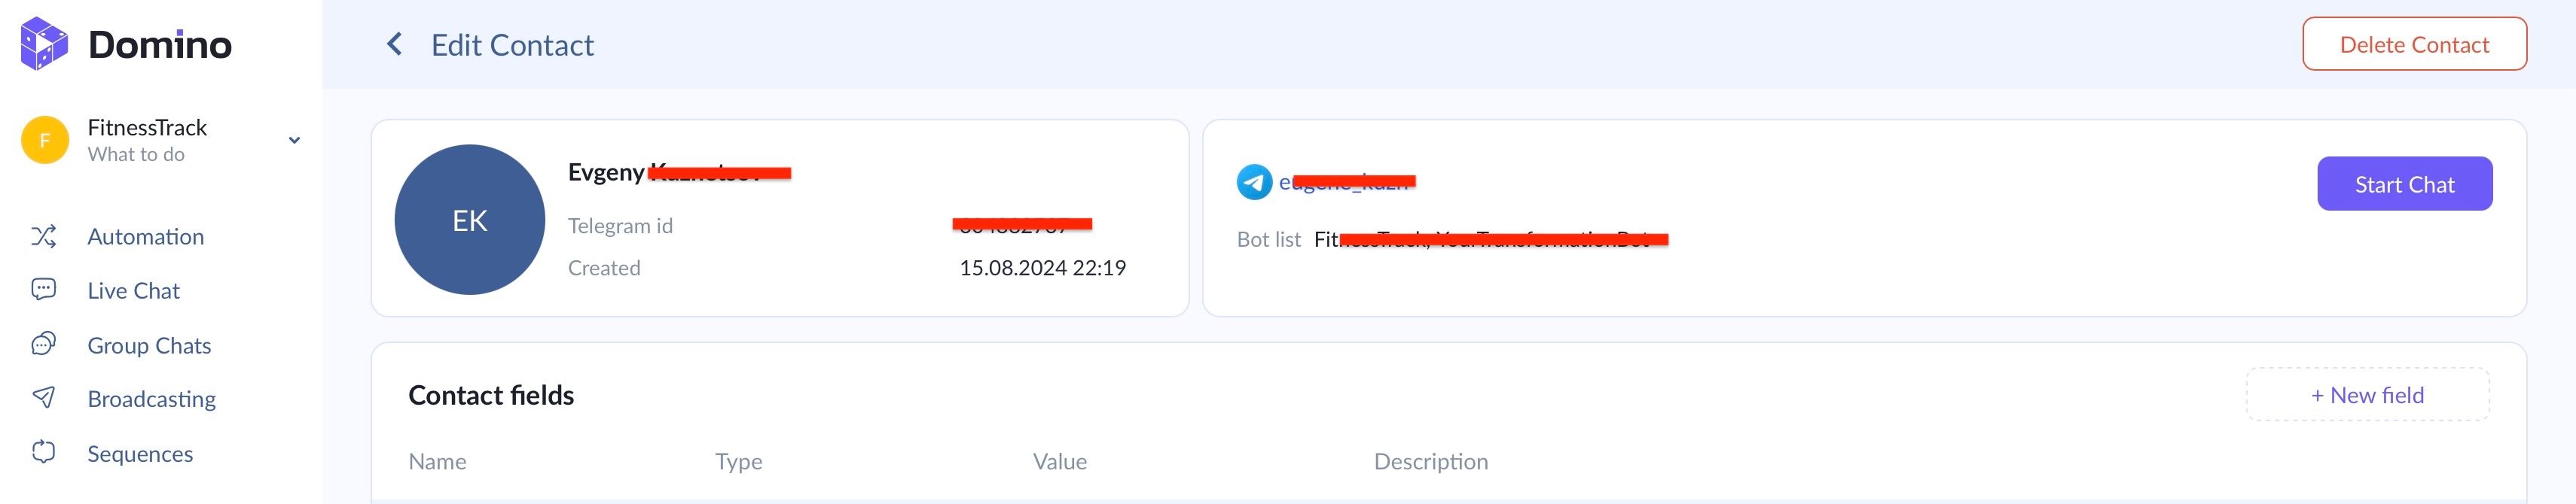Click the Telegram logo icon
2576x504 pixels.
[1254, 181]
